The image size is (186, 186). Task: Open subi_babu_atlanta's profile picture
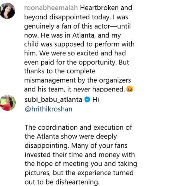point(8,103)
